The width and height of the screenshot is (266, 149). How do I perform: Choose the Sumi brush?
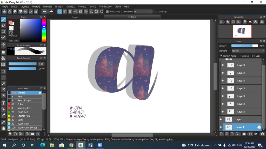pyautogui.click(x=25, y=120)
